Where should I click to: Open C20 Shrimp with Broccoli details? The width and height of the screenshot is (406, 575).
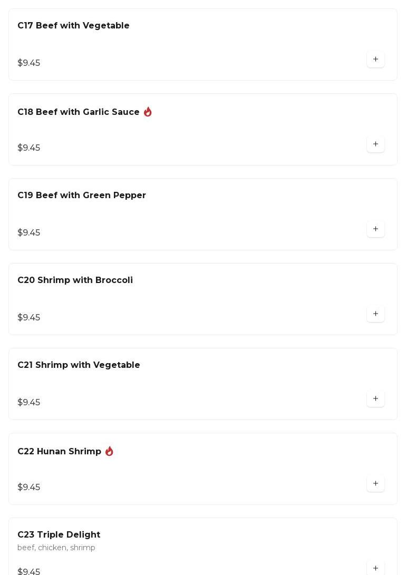point(75,280)
